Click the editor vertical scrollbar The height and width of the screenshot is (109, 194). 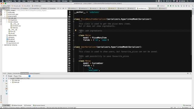tap(191, 36)
